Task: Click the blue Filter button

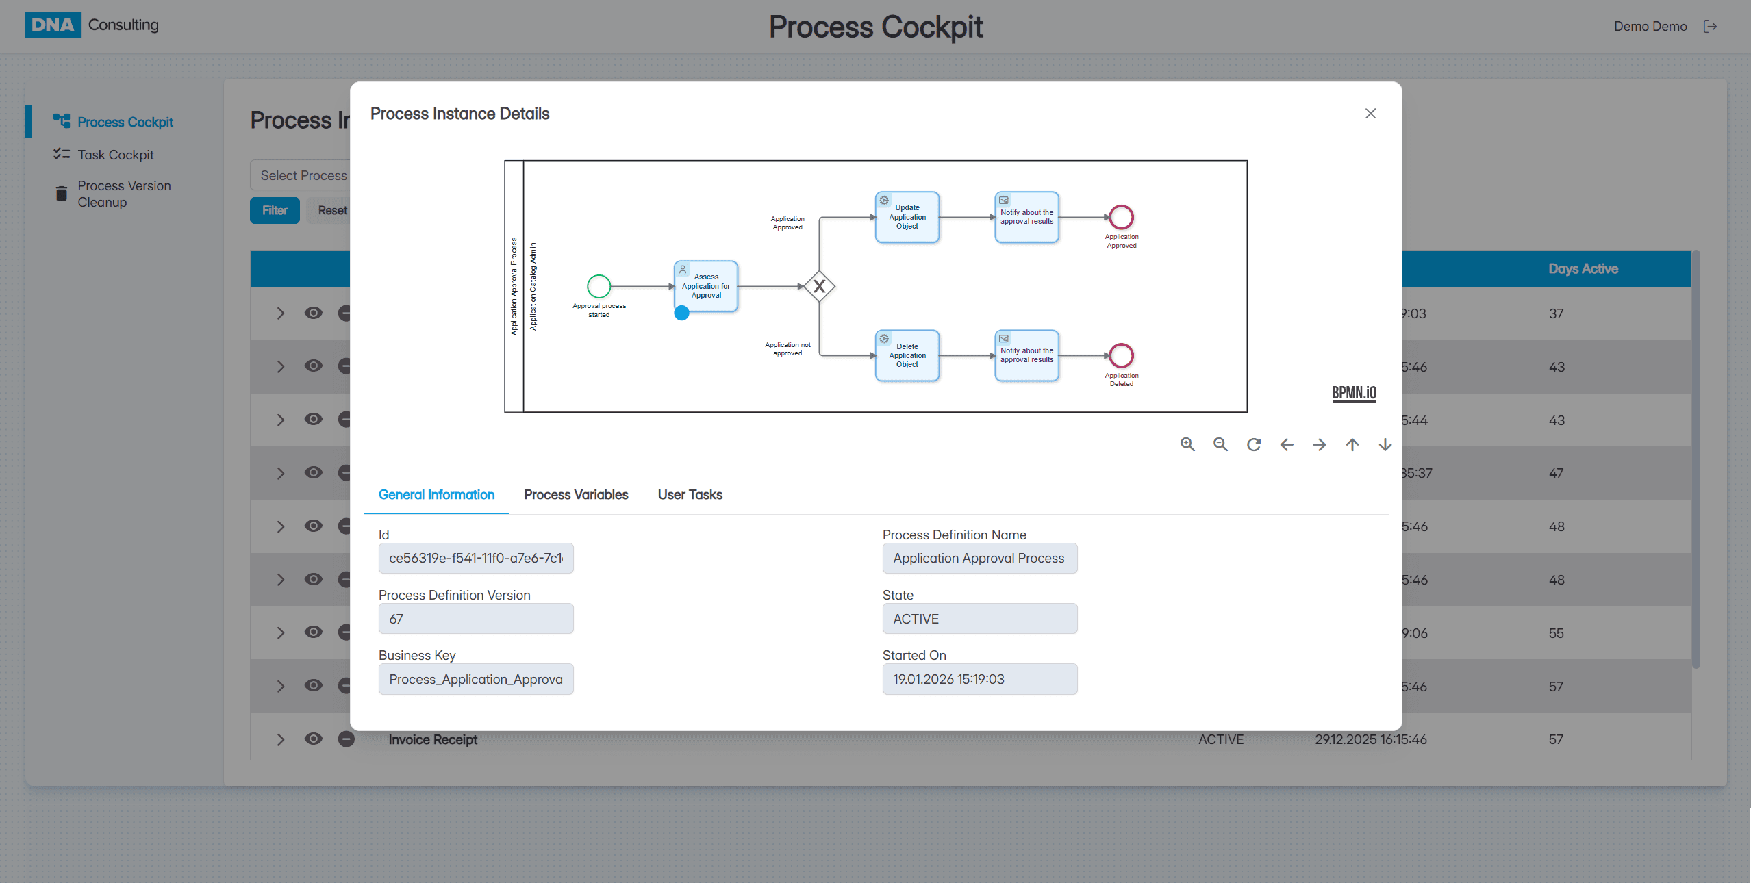Action: [275, 211]
